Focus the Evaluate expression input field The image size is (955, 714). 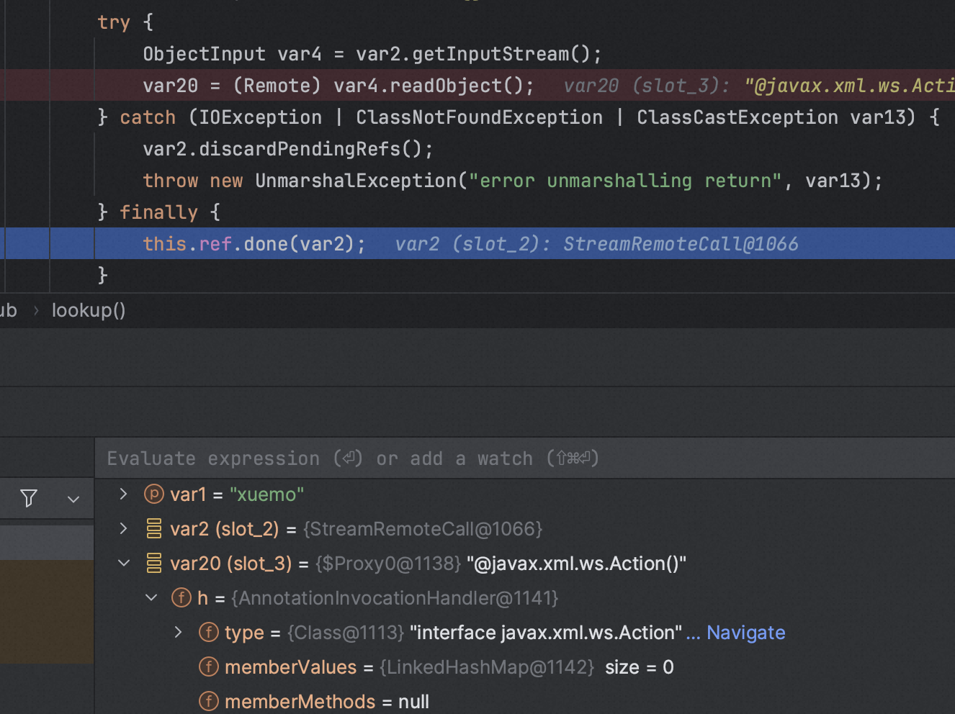[x=524, y=458]
